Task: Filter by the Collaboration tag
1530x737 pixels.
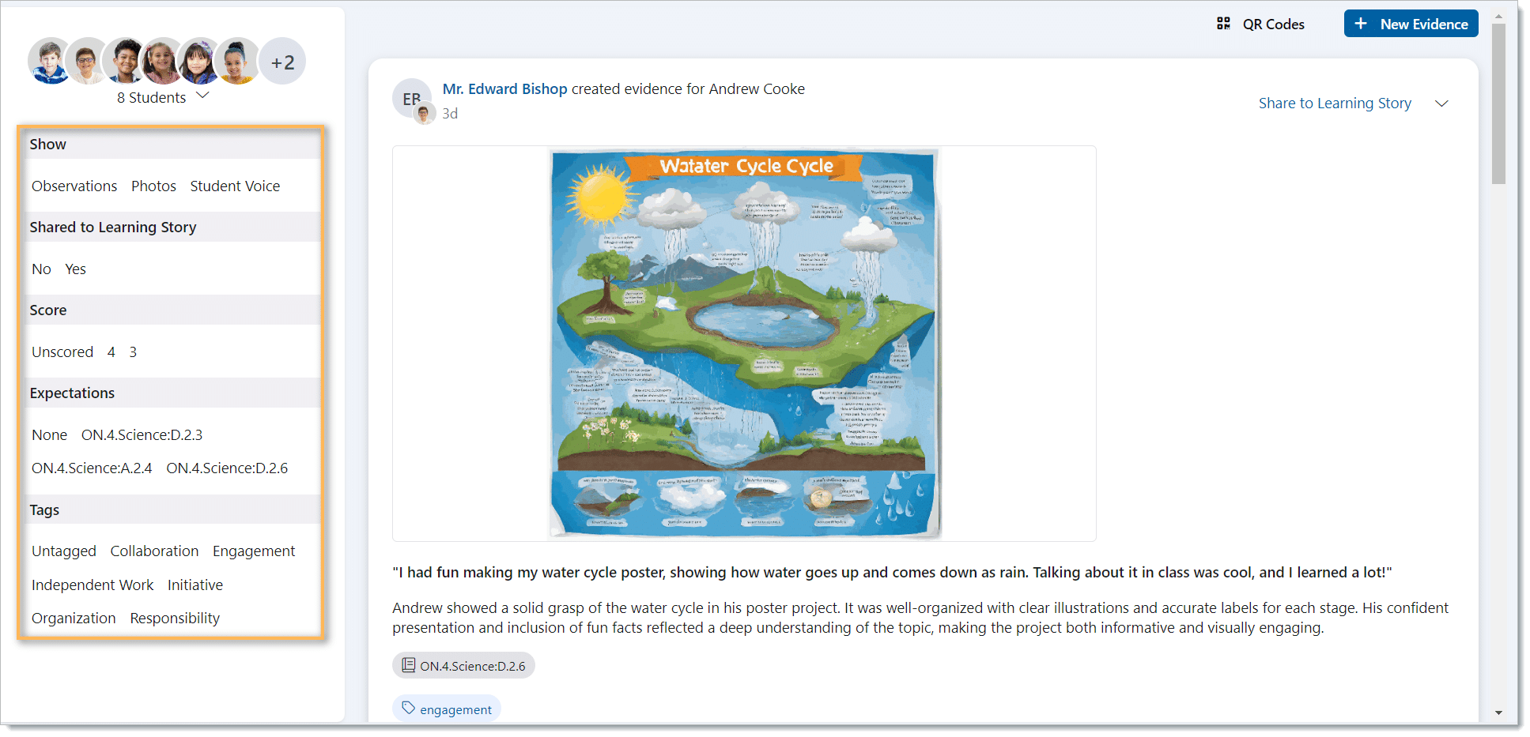Action: pos(154,551)
